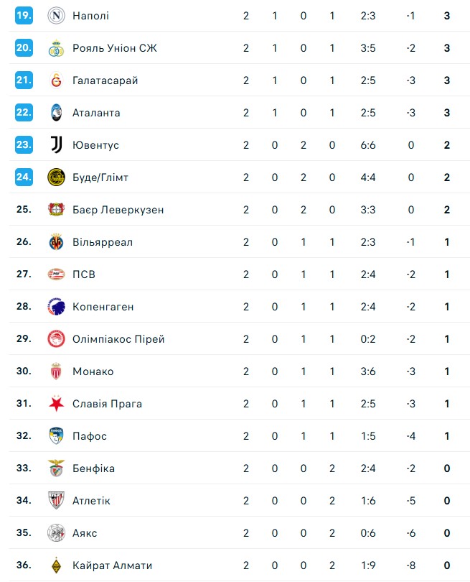This screenshot has height=582, width=470.
Task: Click the Олімпіакос Пірей crest
Action: point(55,339)
